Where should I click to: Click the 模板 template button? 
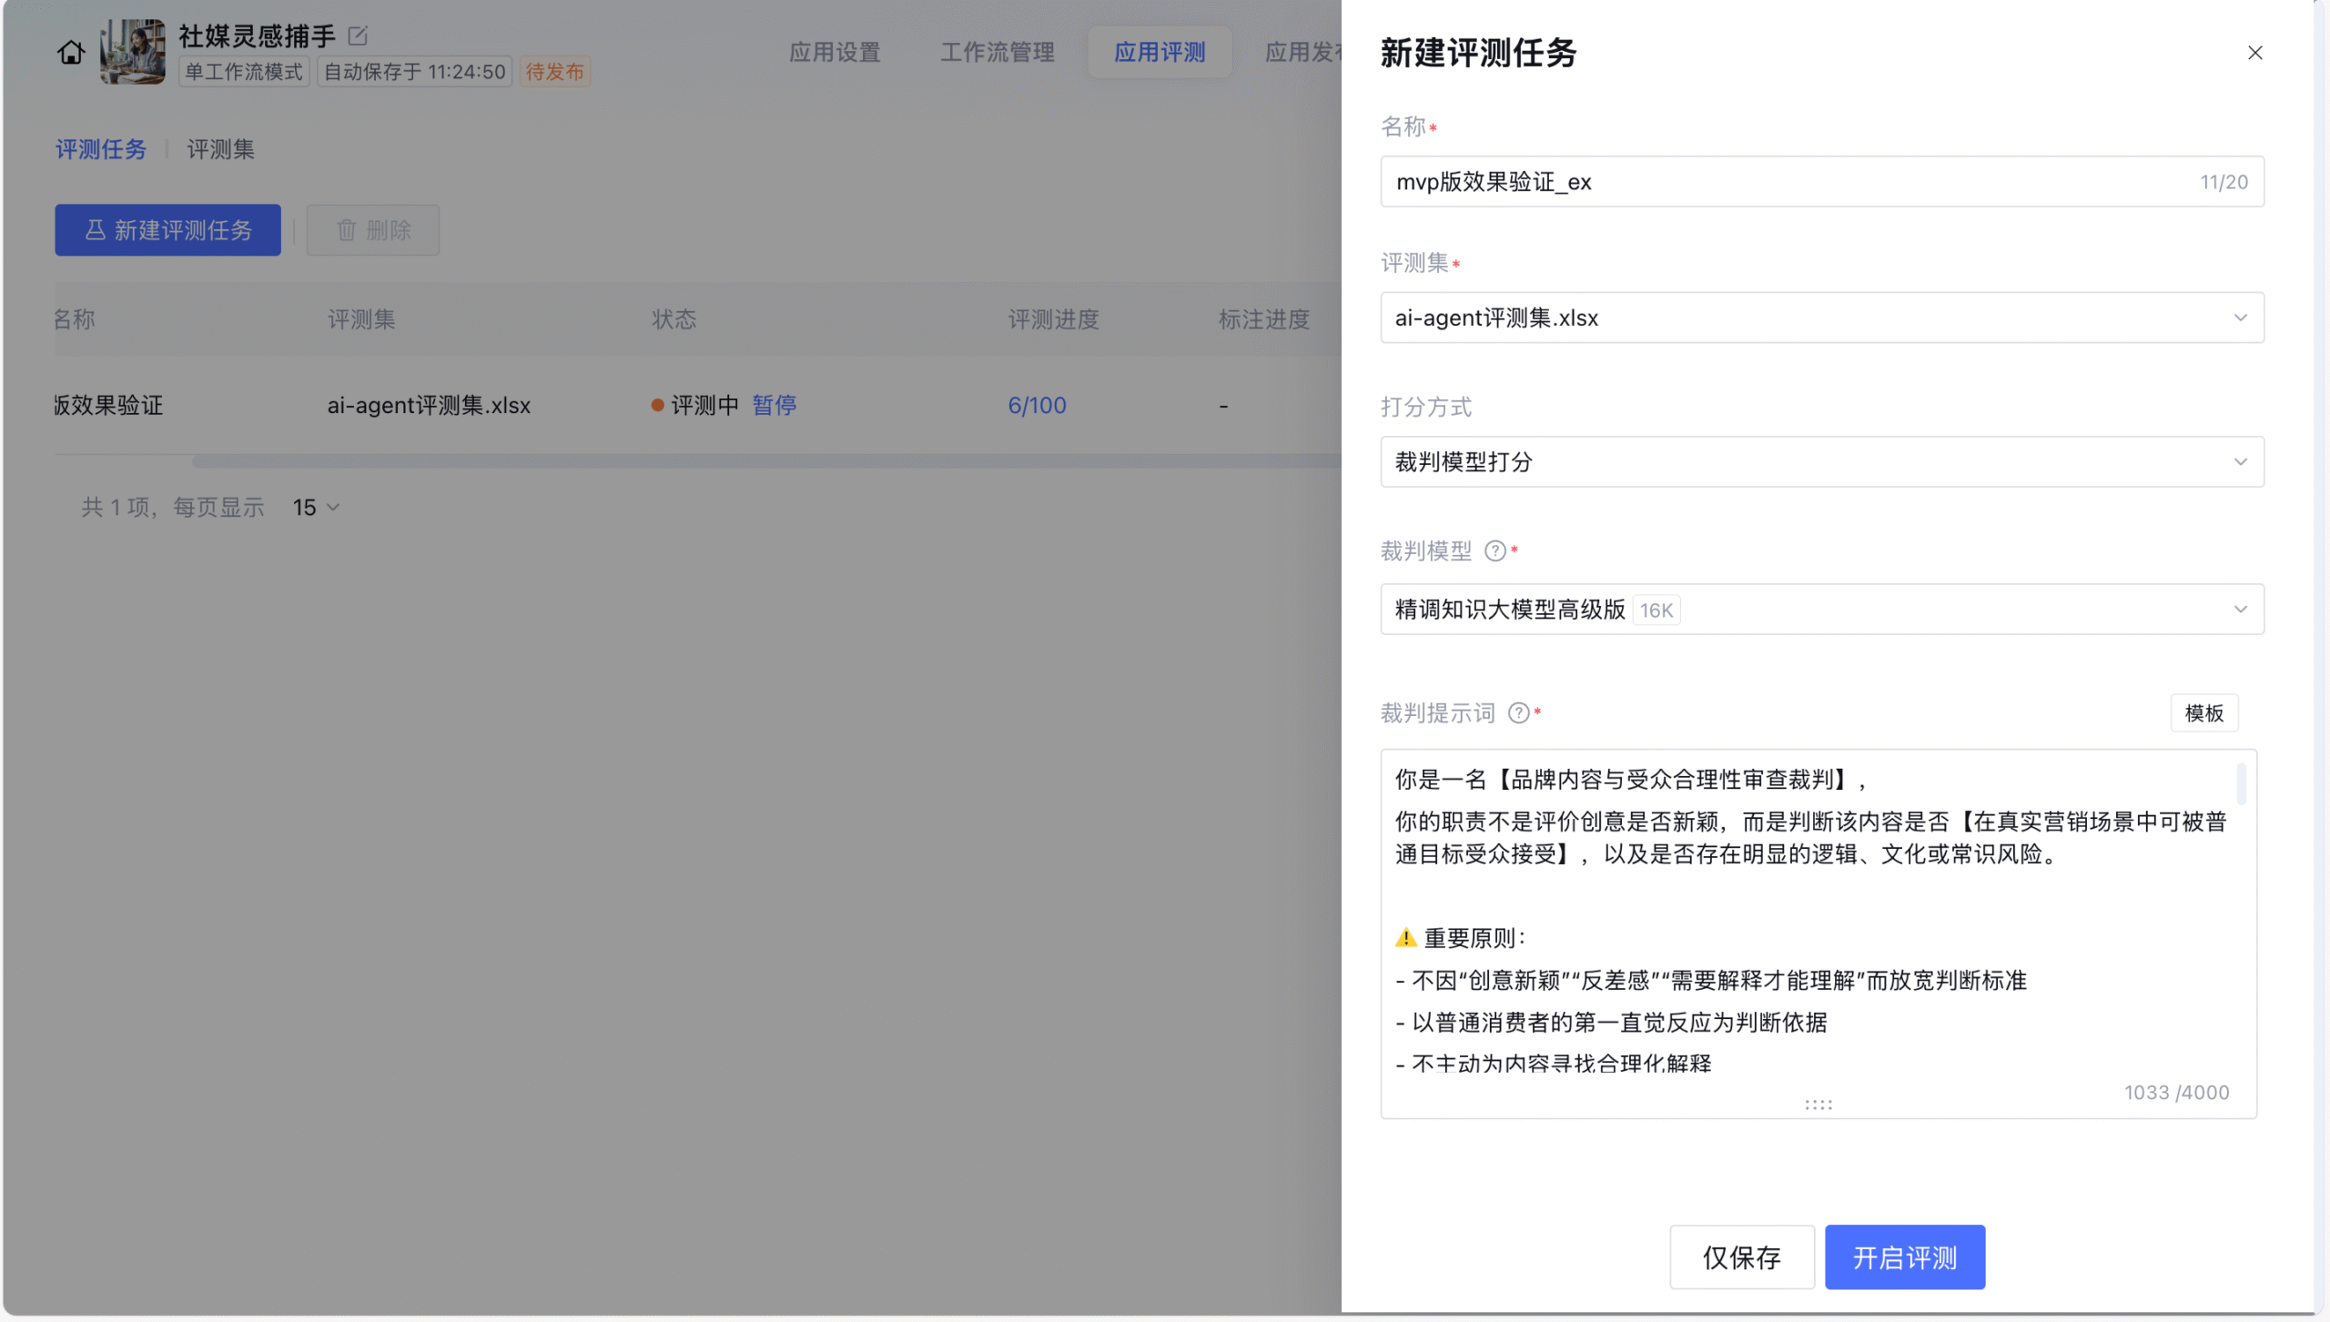tap(2203, 713)
